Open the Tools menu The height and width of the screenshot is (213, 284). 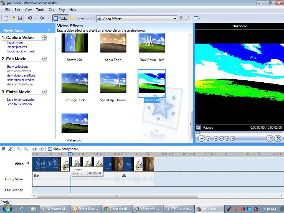coord(40,10)
